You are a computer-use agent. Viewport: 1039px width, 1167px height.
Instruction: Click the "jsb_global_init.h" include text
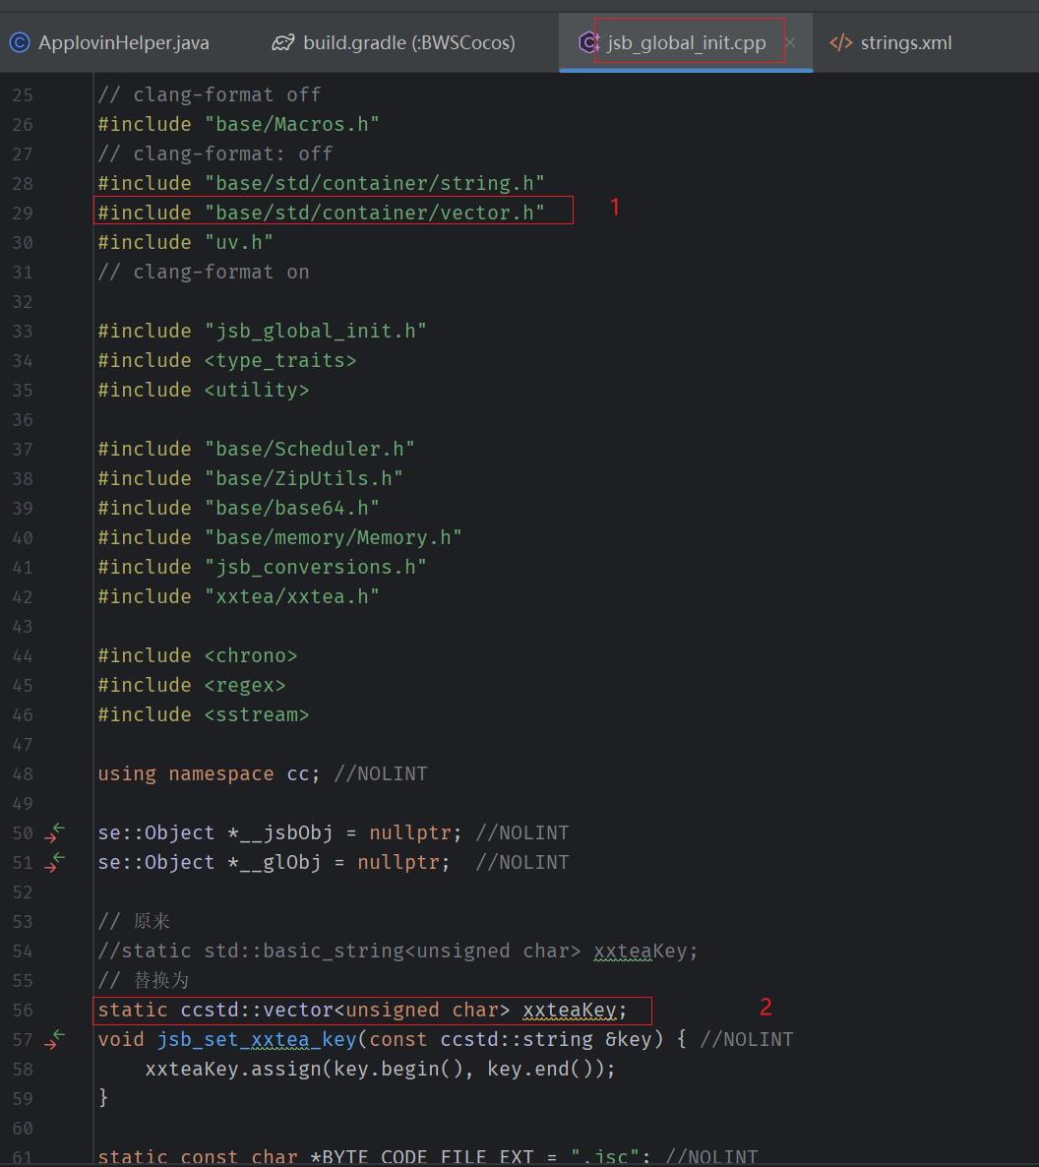(316, 332)
